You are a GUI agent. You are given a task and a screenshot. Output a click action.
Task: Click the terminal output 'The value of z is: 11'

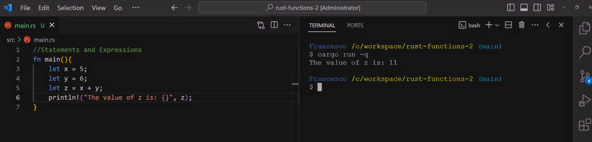tap(353, 63)
